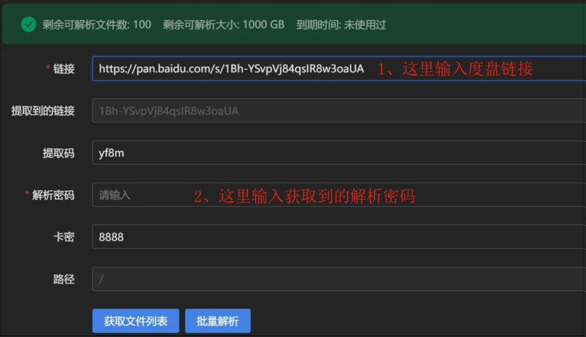The image size is (586, 337).
Task: Click the grayed 提取到的链接 field
Action: (x=217, y=111)
